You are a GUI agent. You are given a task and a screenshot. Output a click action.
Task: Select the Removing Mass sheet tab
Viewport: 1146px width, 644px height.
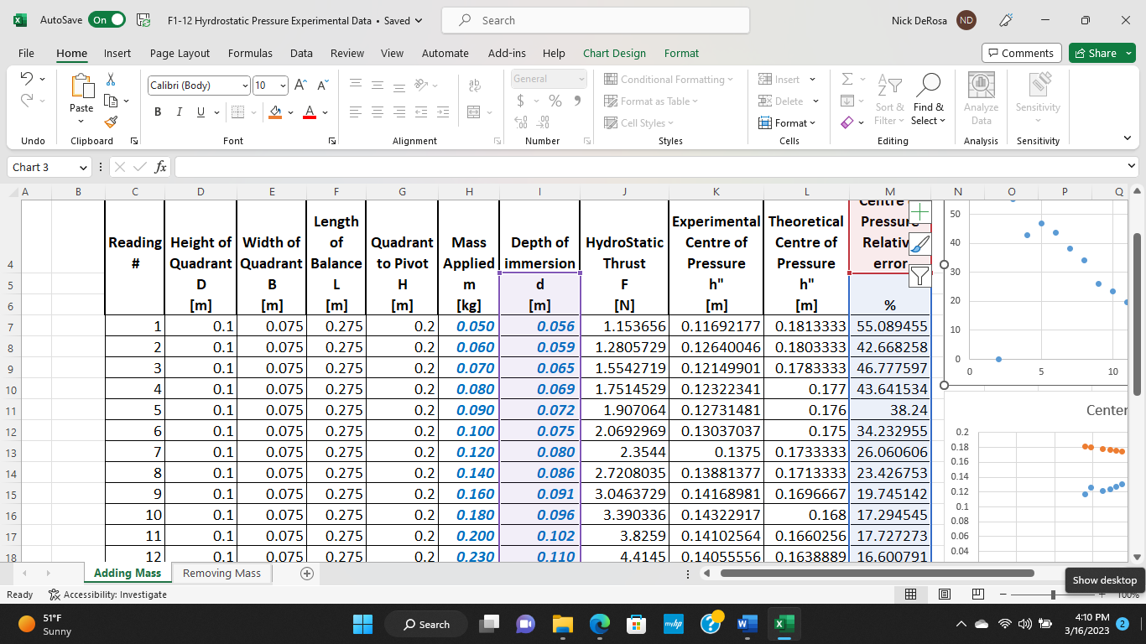(x=221, y=573)
